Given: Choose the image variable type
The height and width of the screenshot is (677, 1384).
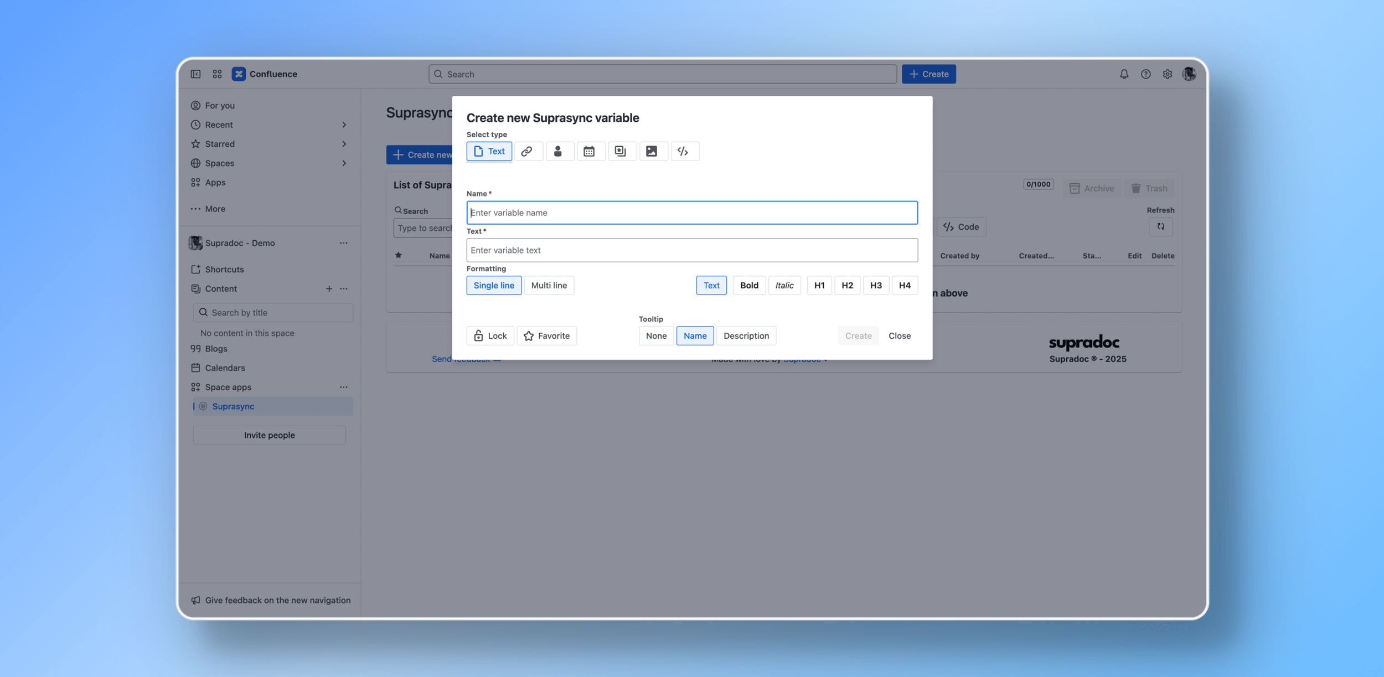Looking at the screenshot, I should tap(652, 151).
